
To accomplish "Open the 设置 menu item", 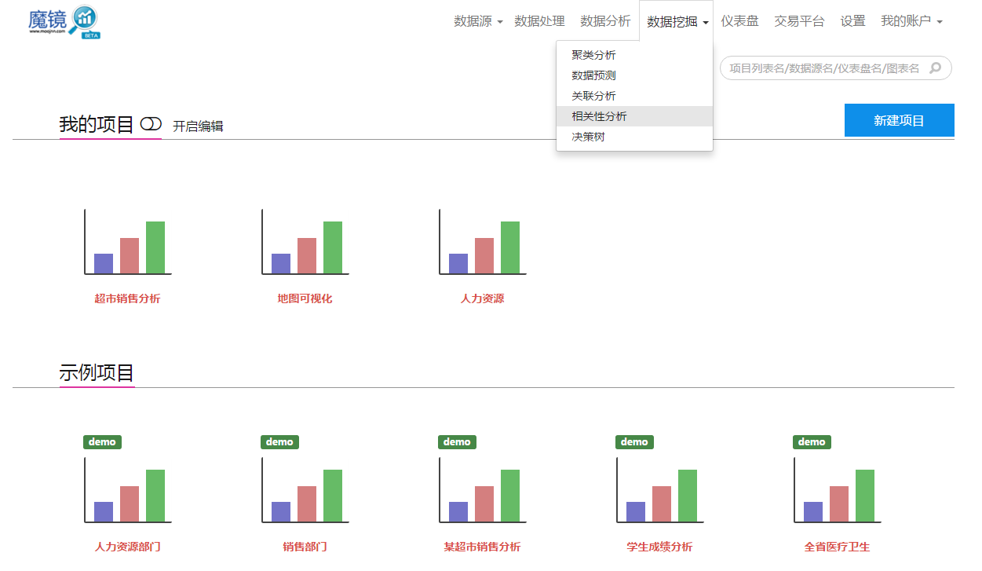I will (x=852, y=21).
